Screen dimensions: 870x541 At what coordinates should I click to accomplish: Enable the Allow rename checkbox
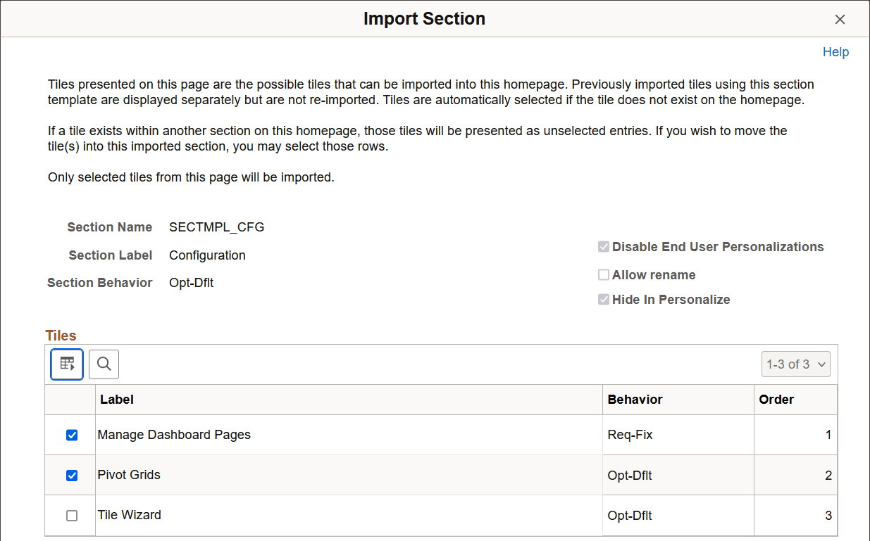point(604,274)
